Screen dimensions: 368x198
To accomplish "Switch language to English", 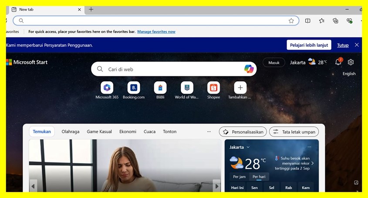I will (x=349, y=74).
